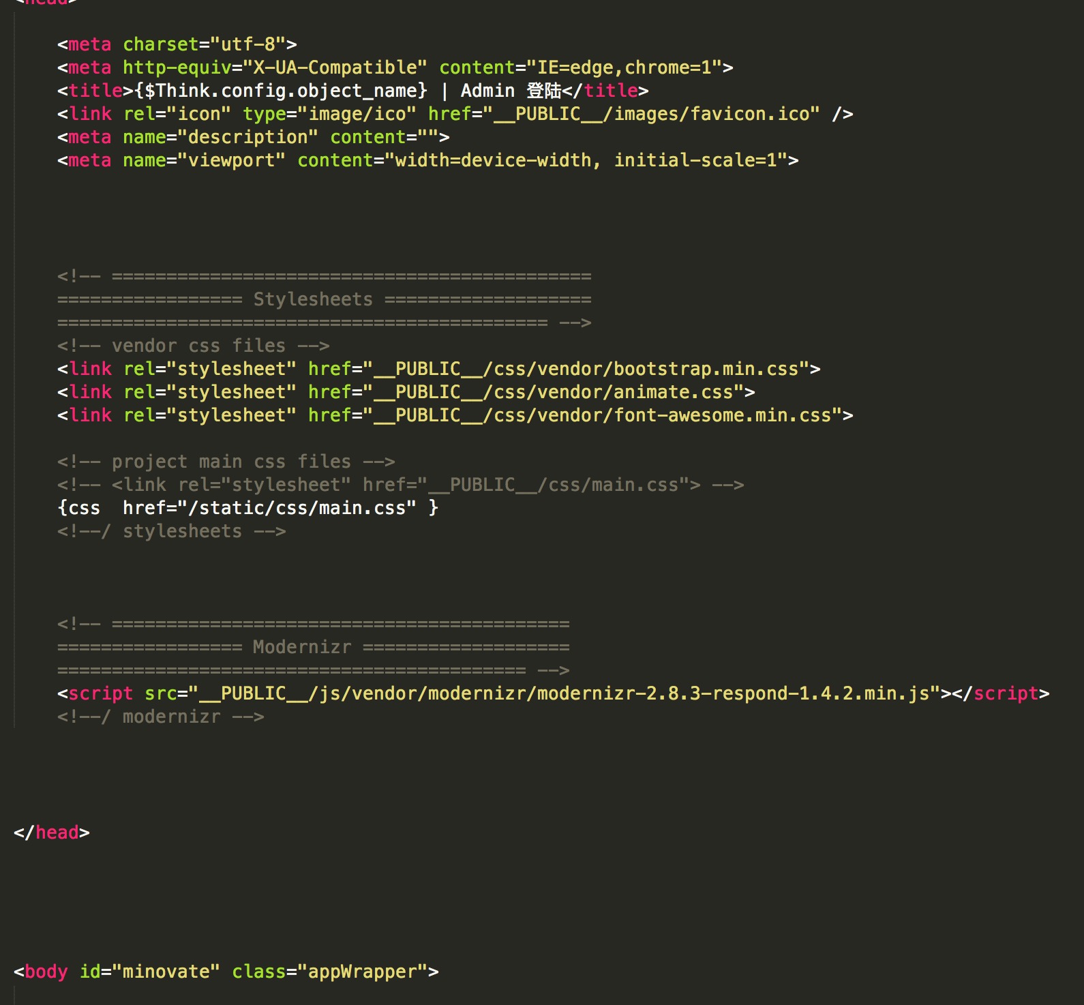Viewport: 1084px width, 1005px height.
Task: Click on the title tag text
Action: point(352,91)
